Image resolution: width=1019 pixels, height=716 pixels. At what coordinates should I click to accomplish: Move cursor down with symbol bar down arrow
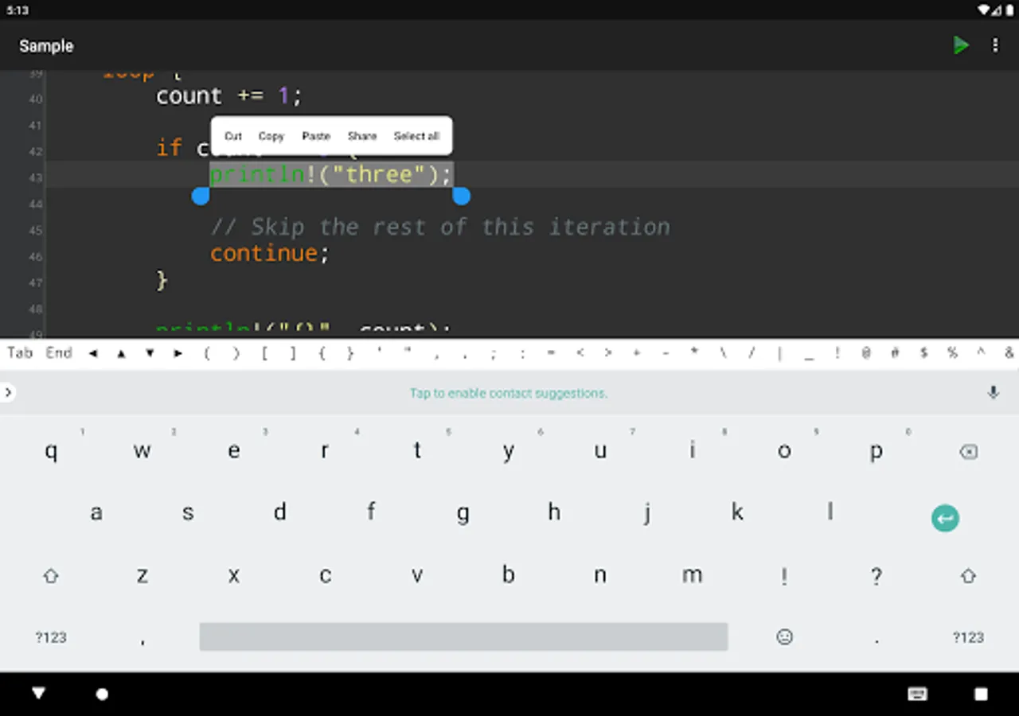150,353
